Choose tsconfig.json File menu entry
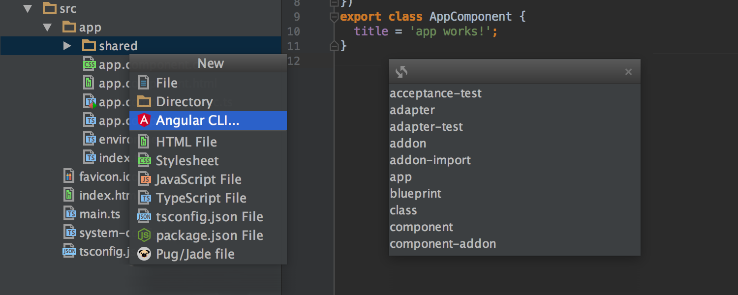Screen dimensions: 738x295 [208, 217]
